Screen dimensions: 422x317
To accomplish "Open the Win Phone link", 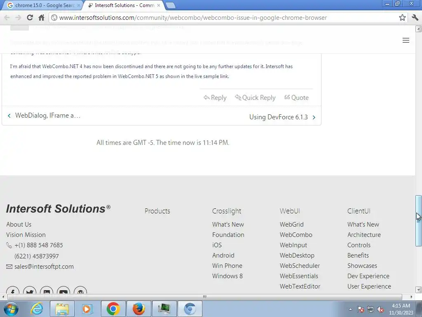I will click(x=227, y=266).
